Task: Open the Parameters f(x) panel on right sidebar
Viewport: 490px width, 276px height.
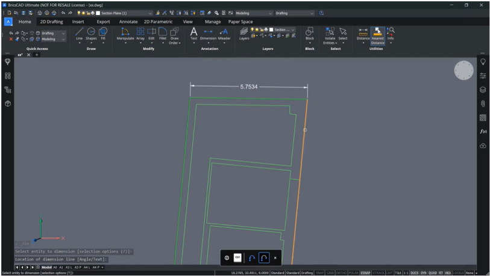Action: coord(483,131)
